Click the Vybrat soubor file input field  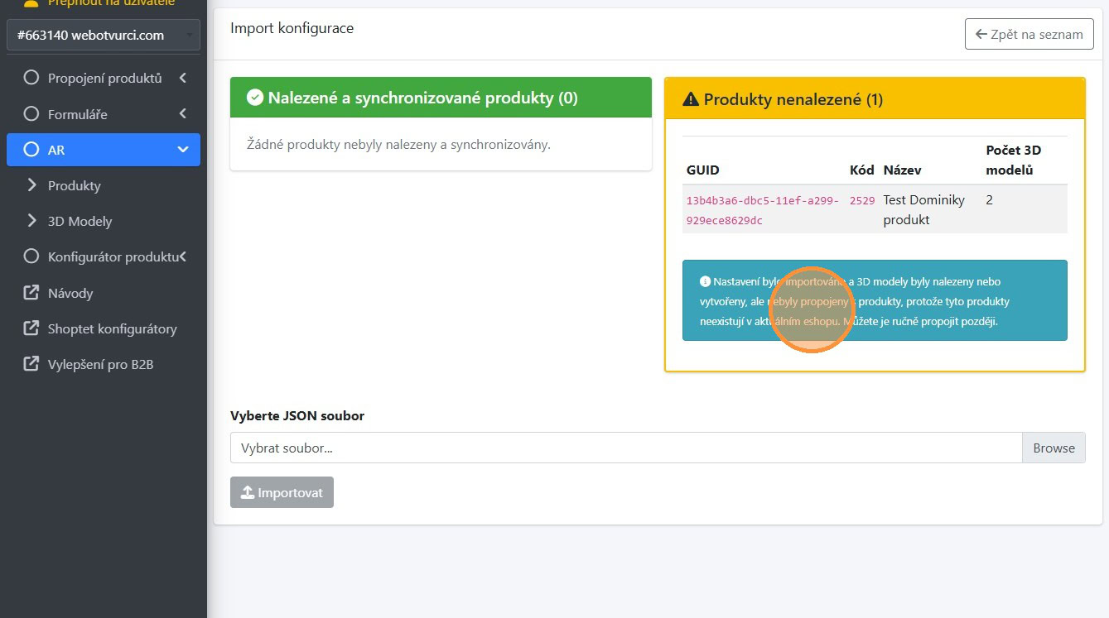pyautogui.click(x=626, y=448)
